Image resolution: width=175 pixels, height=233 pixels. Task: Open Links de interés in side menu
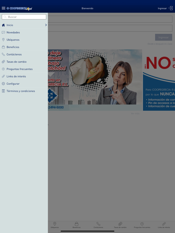point(24,76)
